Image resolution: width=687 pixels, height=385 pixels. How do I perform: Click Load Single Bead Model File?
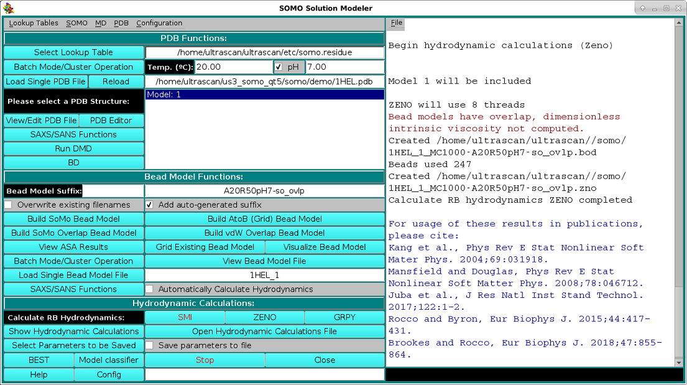click(73, 275)
